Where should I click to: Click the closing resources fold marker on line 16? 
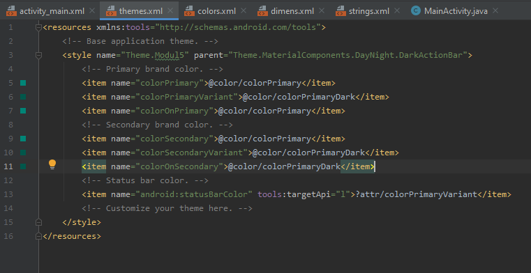(x=38, y=236)
